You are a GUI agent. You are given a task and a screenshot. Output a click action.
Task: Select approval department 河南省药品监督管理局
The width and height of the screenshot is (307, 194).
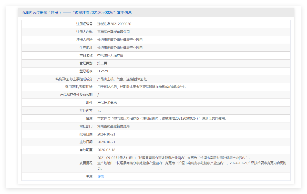pos(113,126)
